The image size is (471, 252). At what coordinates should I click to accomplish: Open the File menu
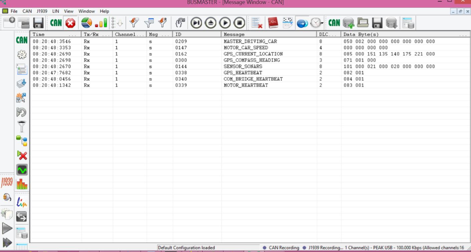pyautogui.click(x=14, y=11)
